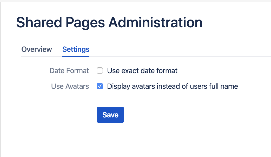
Task: Select the Settings tab
Action: (x=76, y=49)
